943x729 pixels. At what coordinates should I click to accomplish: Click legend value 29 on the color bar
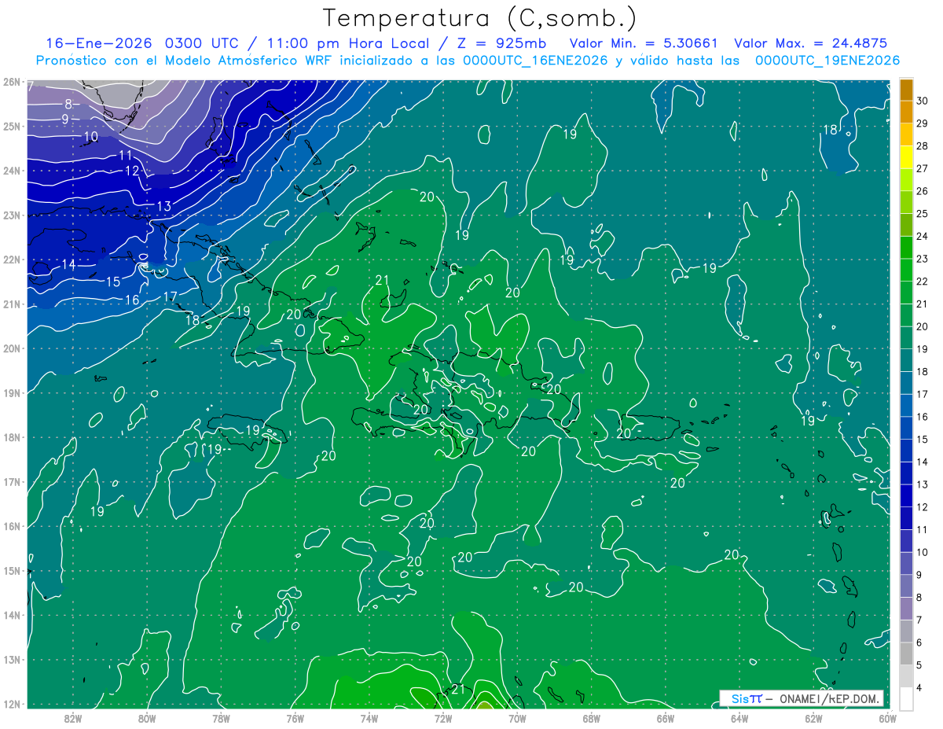pos(923,123)
